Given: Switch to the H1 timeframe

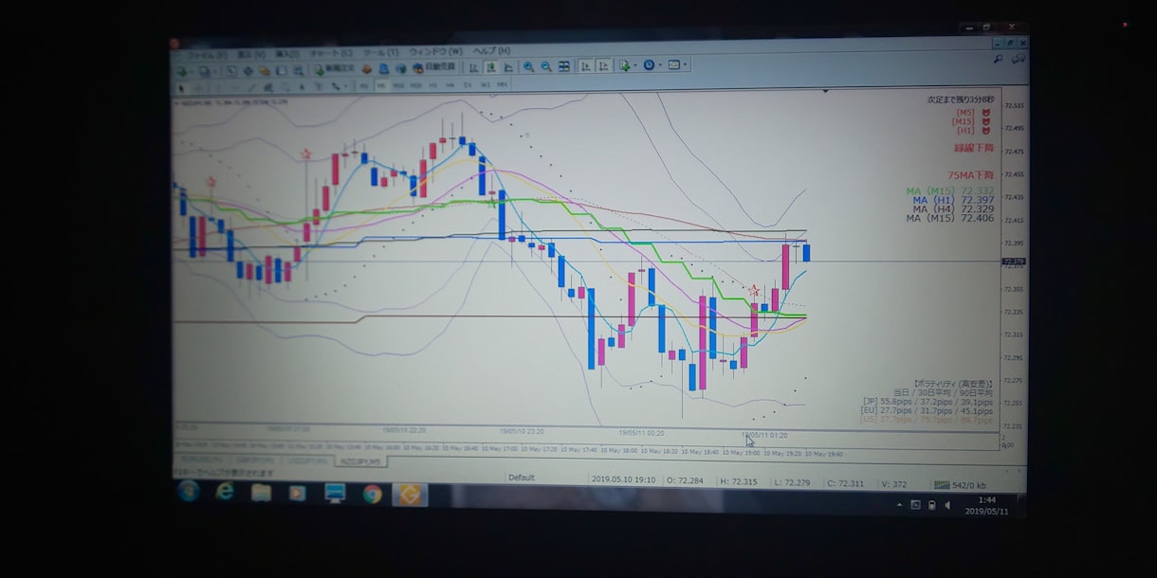Looking at the screenshot, I should [432, 85].
